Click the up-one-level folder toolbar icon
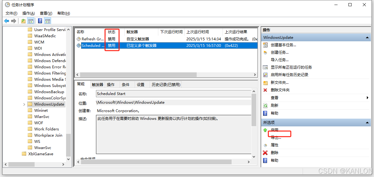The width and height of the screenshot is (374, 177). pos(23,21)
